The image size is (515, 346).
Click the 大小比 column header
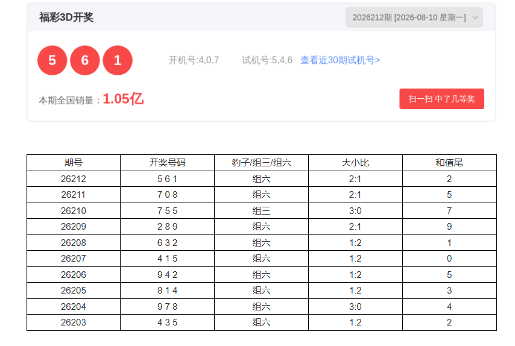(355, 163)
